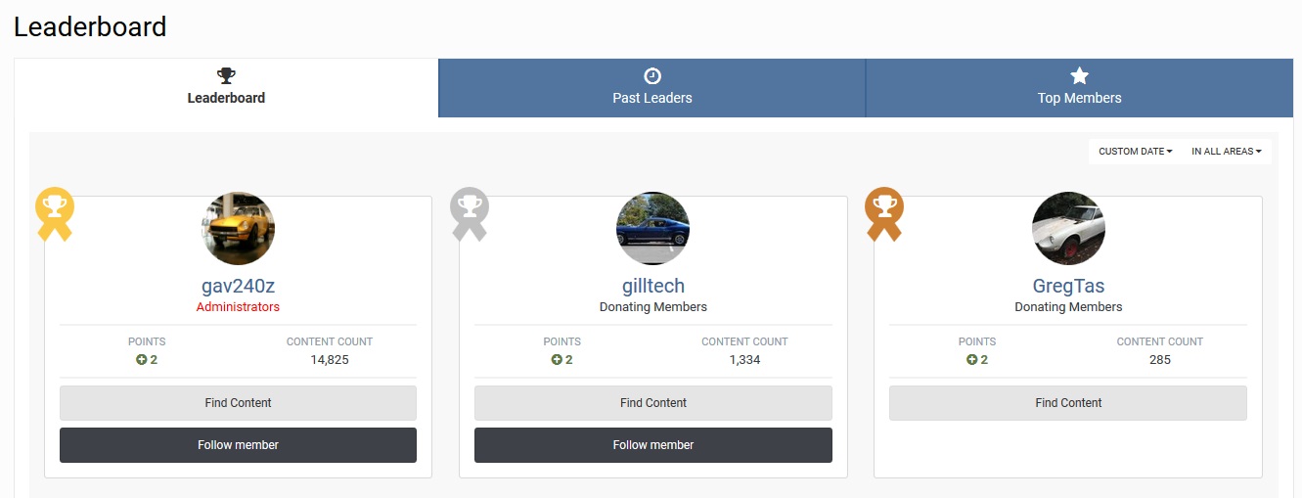Open GregTas profile name link
The width and height of the screenshot is (1302, 498).
click(x=1068, y=287)
